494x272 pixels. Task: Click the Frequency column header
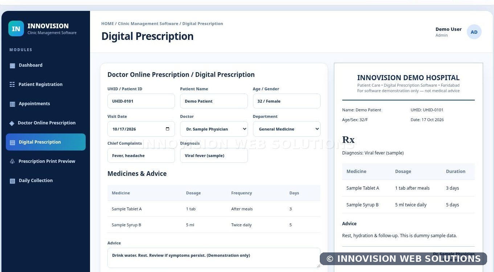click(241, 193)
